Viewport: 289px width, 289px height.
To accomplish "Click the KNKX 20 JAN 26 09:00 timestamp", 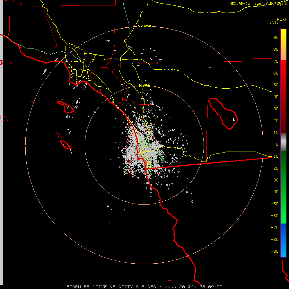I will tap(194, 287).
